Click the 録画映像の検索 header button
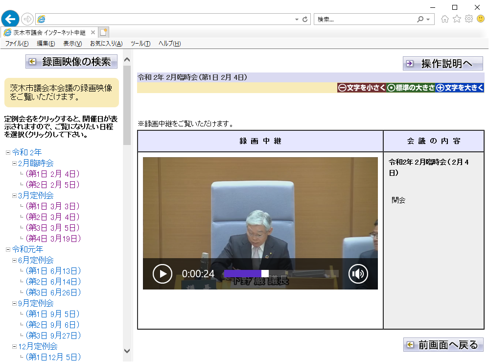 point(71,62)
